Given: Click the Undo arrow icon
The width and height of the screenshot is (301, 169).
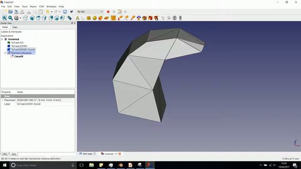Looking at the screenshot, I should 48,12.
